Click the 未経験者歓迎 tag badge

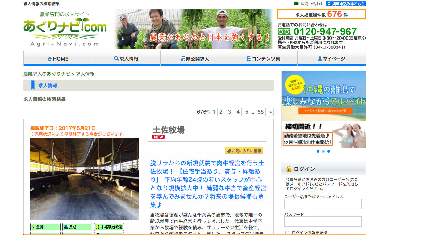[109, 227]
